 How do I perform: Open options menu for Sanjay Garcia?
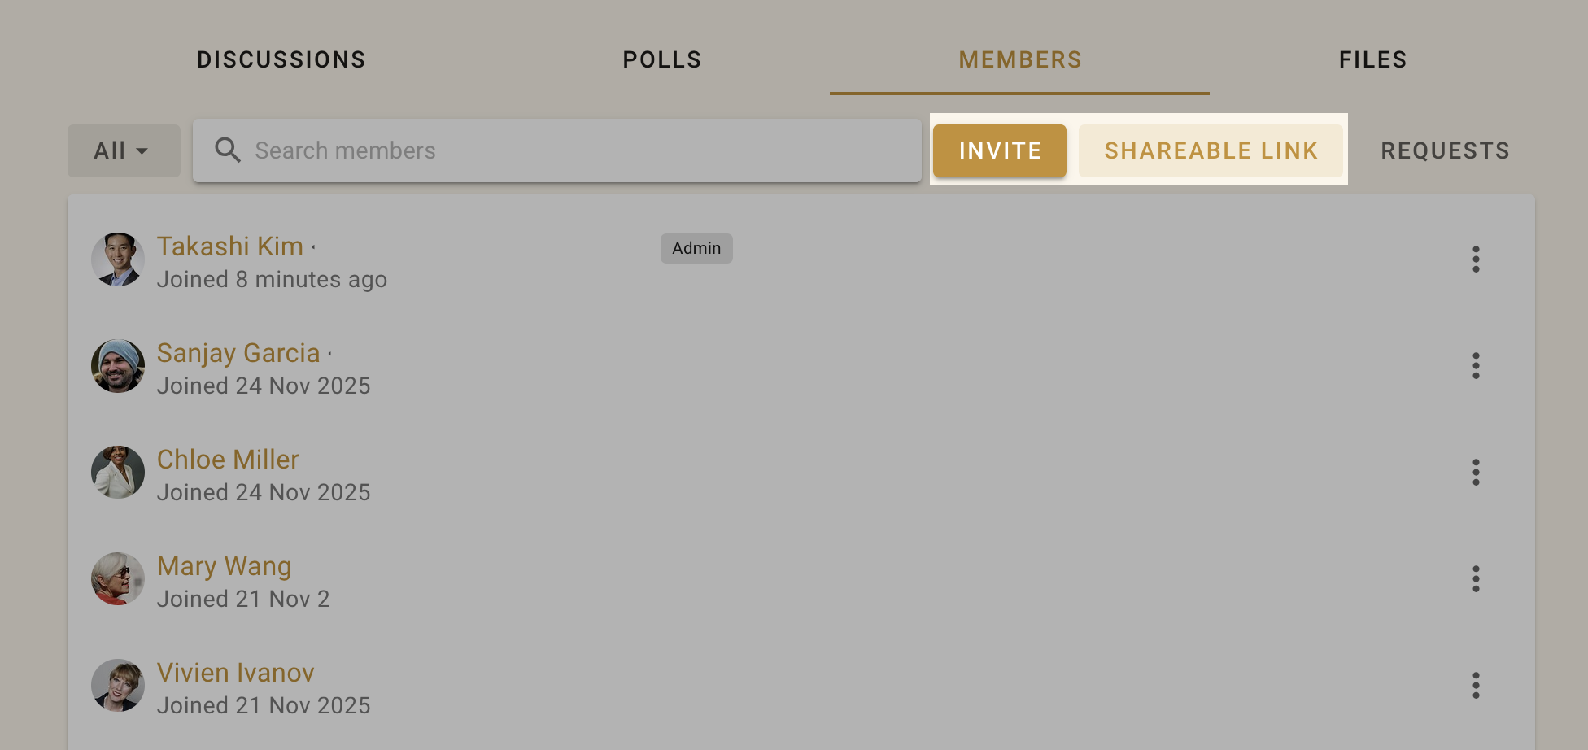[1476, 366]
